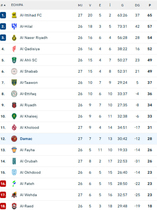Viewport: 157px width, 210px height.
Task: Open the Damac team link
Action: (26, 139)
